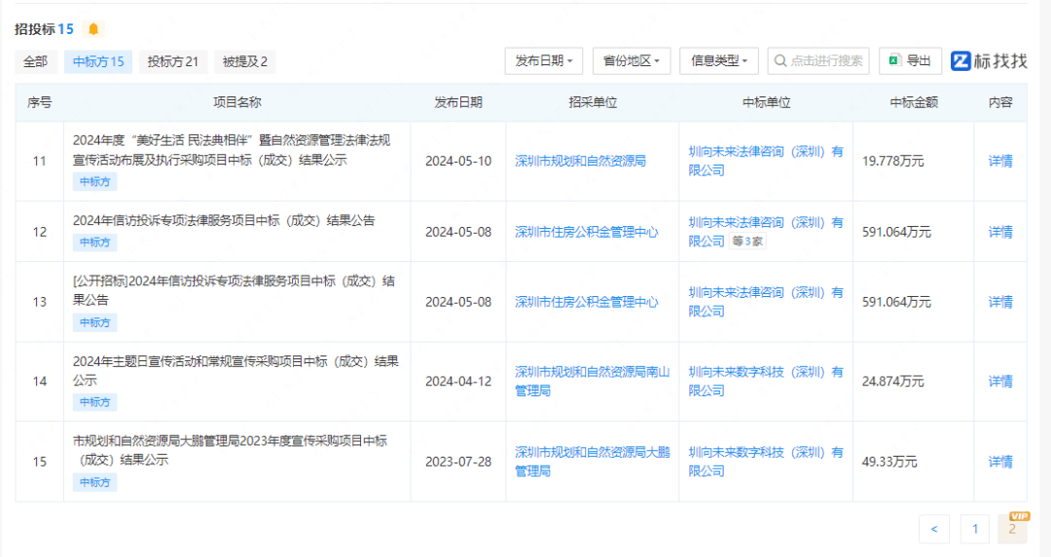Go to previous page arrow
The image size is (1051, 557).
pos(933,529)
